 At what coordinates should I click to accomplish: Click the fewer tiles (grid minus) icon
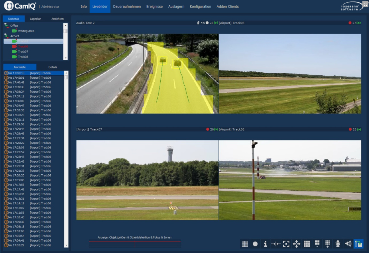pyautogui.click(x=317, y=244)
